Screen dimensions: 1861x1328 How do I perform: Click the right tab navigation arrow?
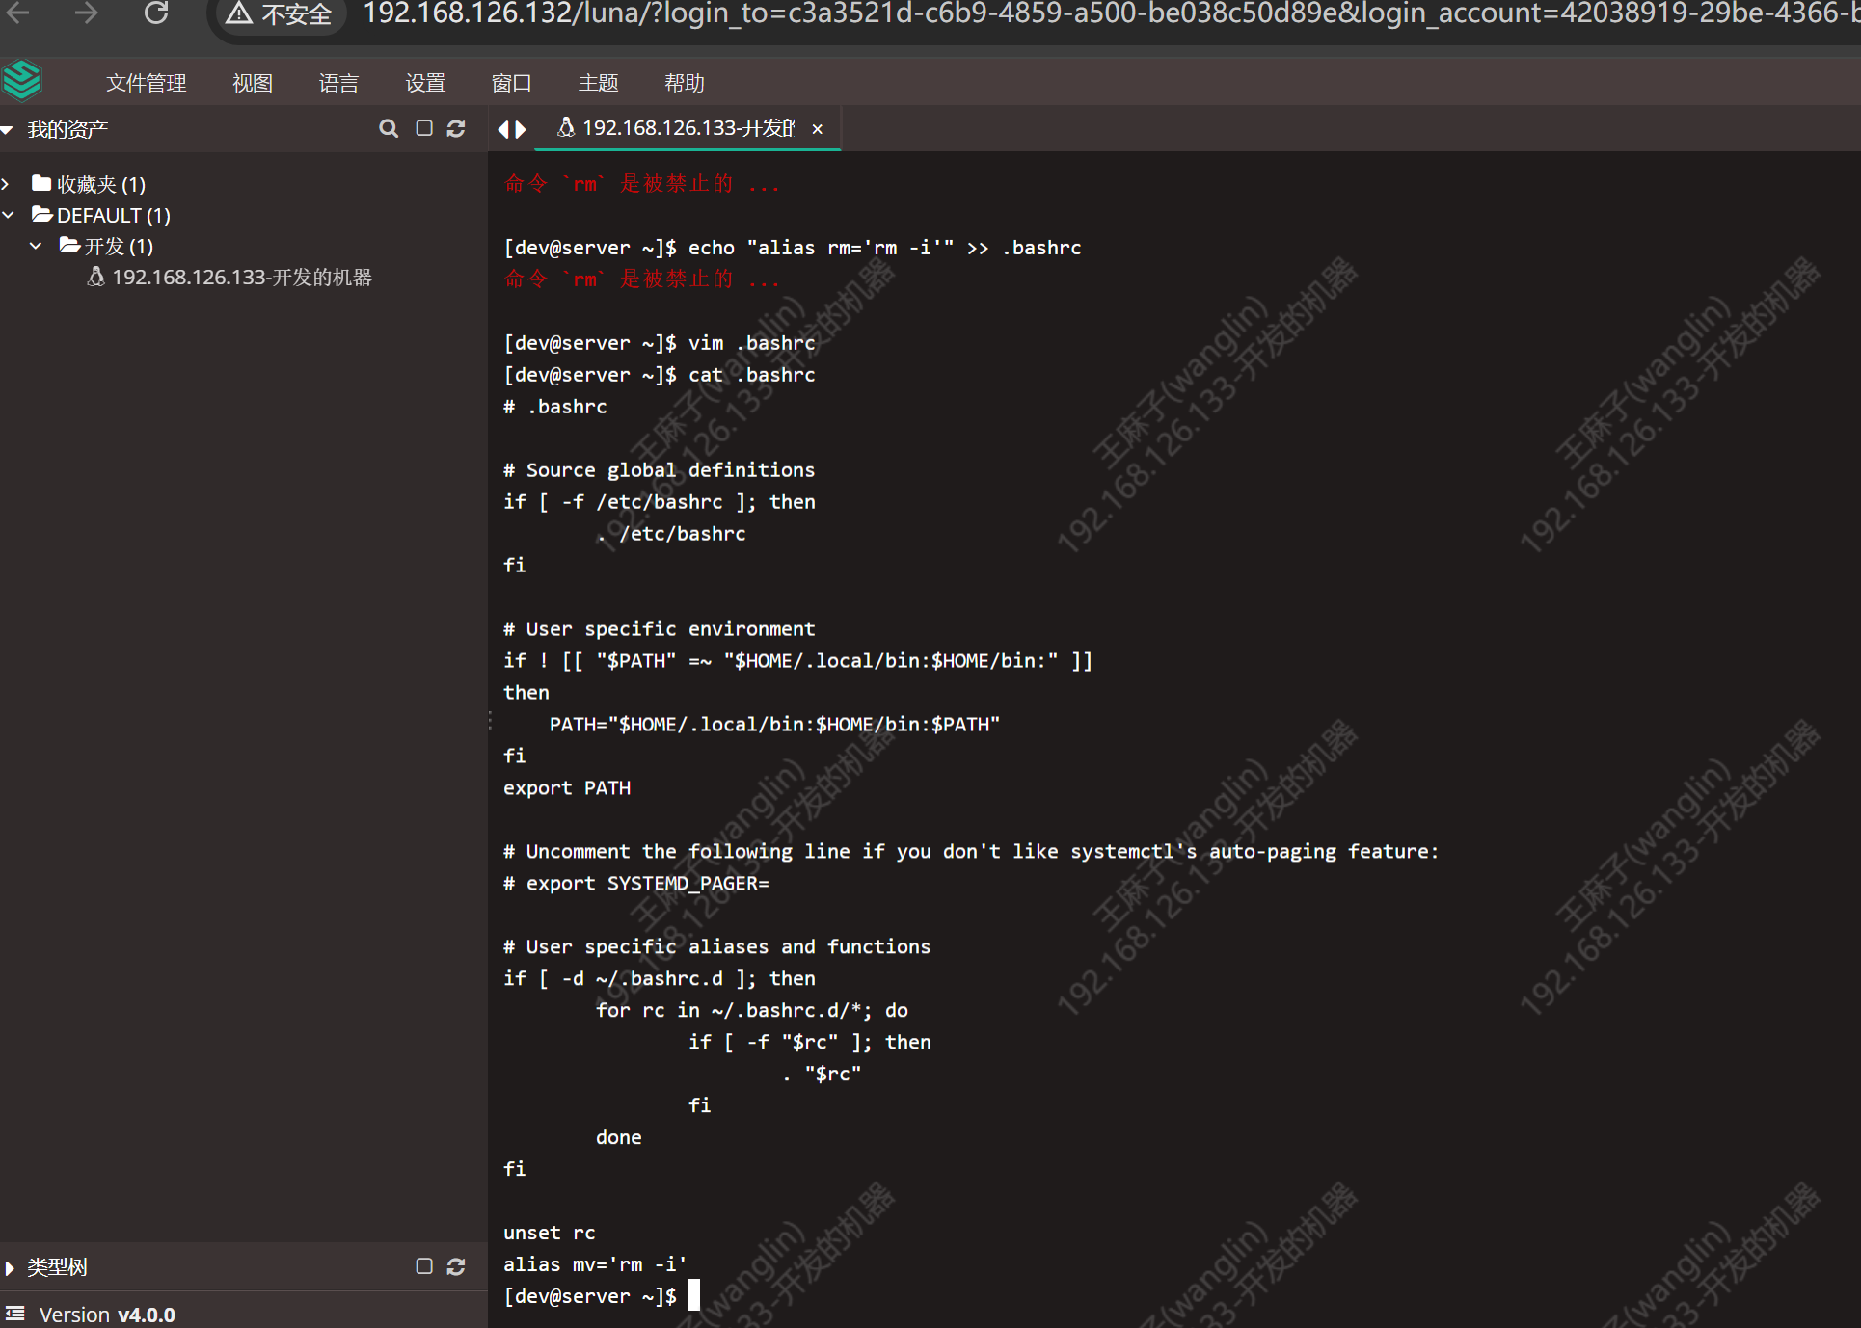(522, 129)
